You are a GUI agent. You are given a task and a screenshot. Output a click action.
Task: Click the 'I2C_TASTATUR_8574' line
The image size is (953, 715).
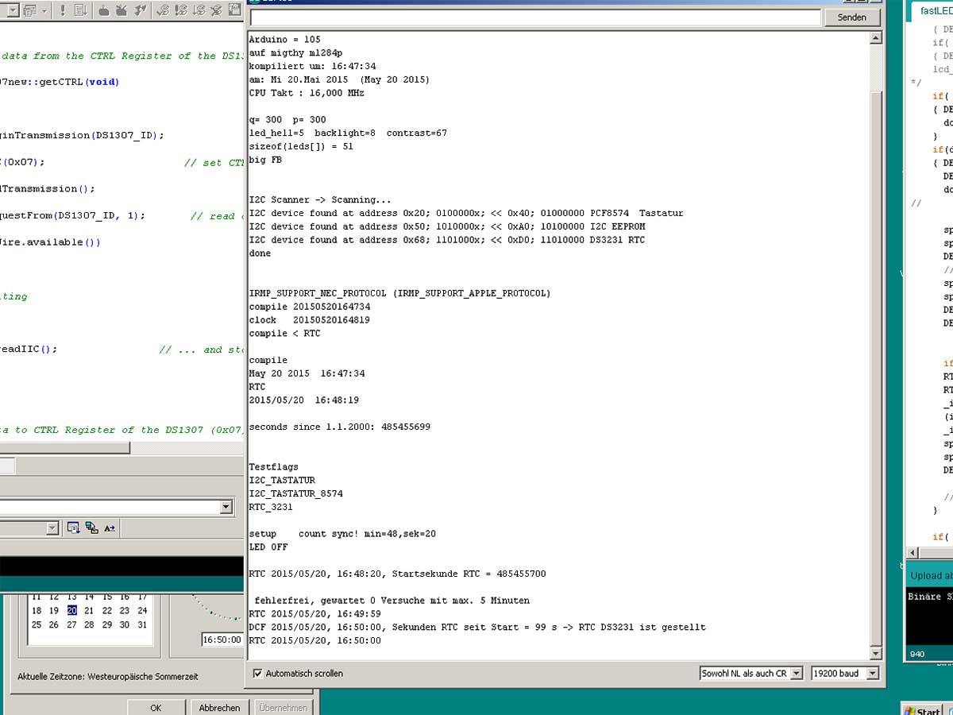pos(296,493)
